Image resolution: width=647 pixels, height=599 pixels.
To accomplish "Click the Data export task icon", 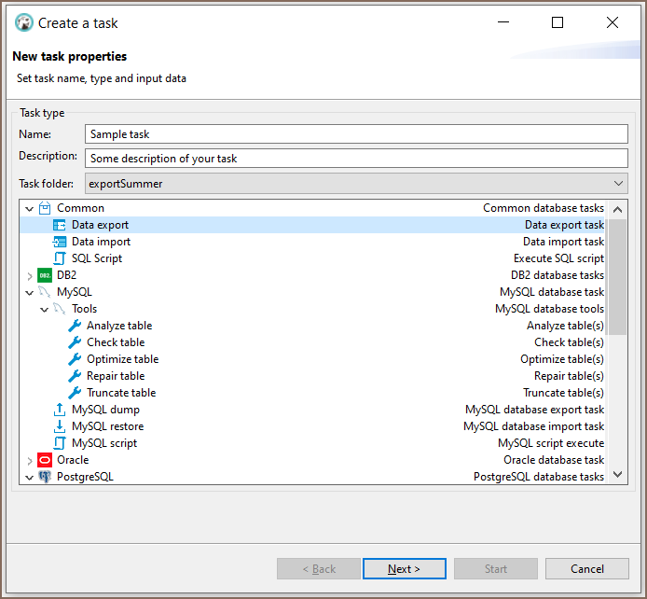I will [x=60, y=225].
